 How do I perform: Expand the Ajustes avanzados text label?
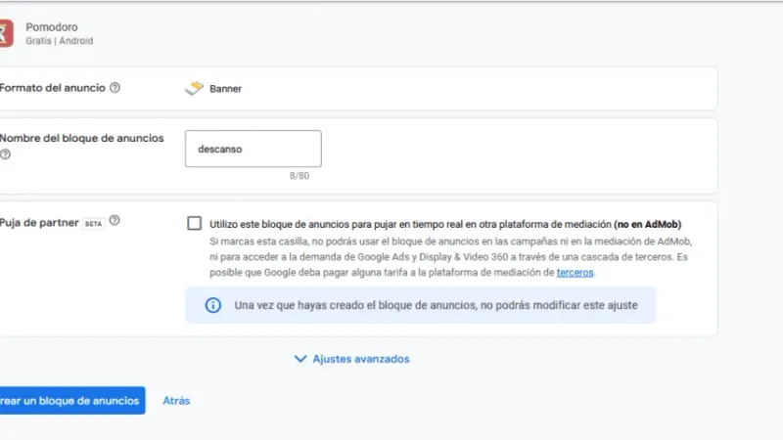[360, 359]
